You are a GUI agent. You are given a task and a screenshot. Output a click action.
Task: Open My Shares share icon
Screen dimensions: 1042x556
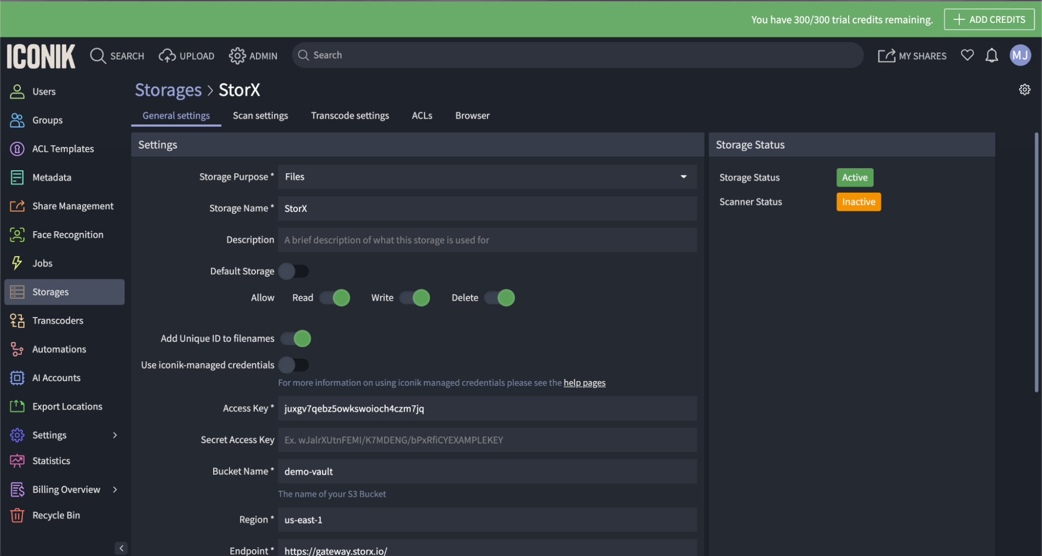coord(886,56)
